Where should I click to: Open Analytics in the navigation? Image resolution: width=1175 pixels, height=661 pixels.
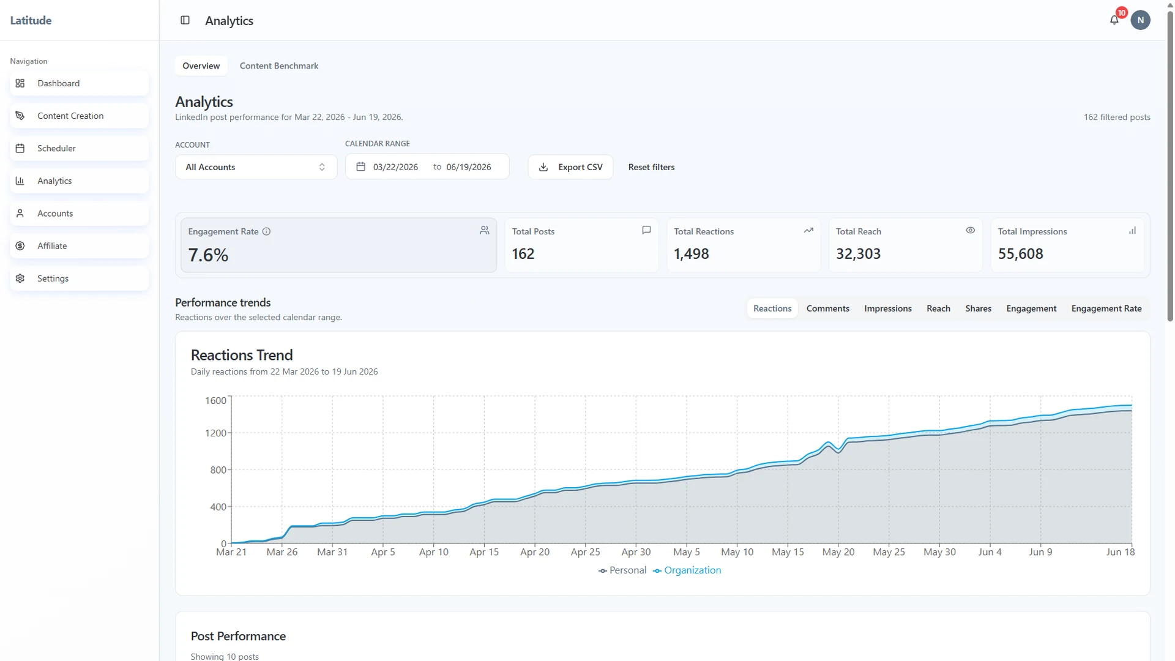79,181
